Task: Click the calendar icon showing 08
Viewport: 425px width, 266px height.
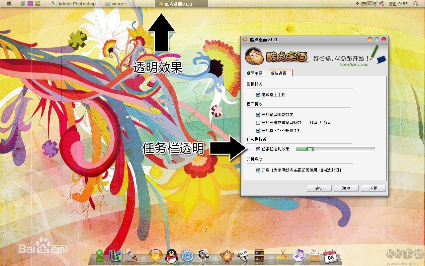Action: tap(330, 256)
